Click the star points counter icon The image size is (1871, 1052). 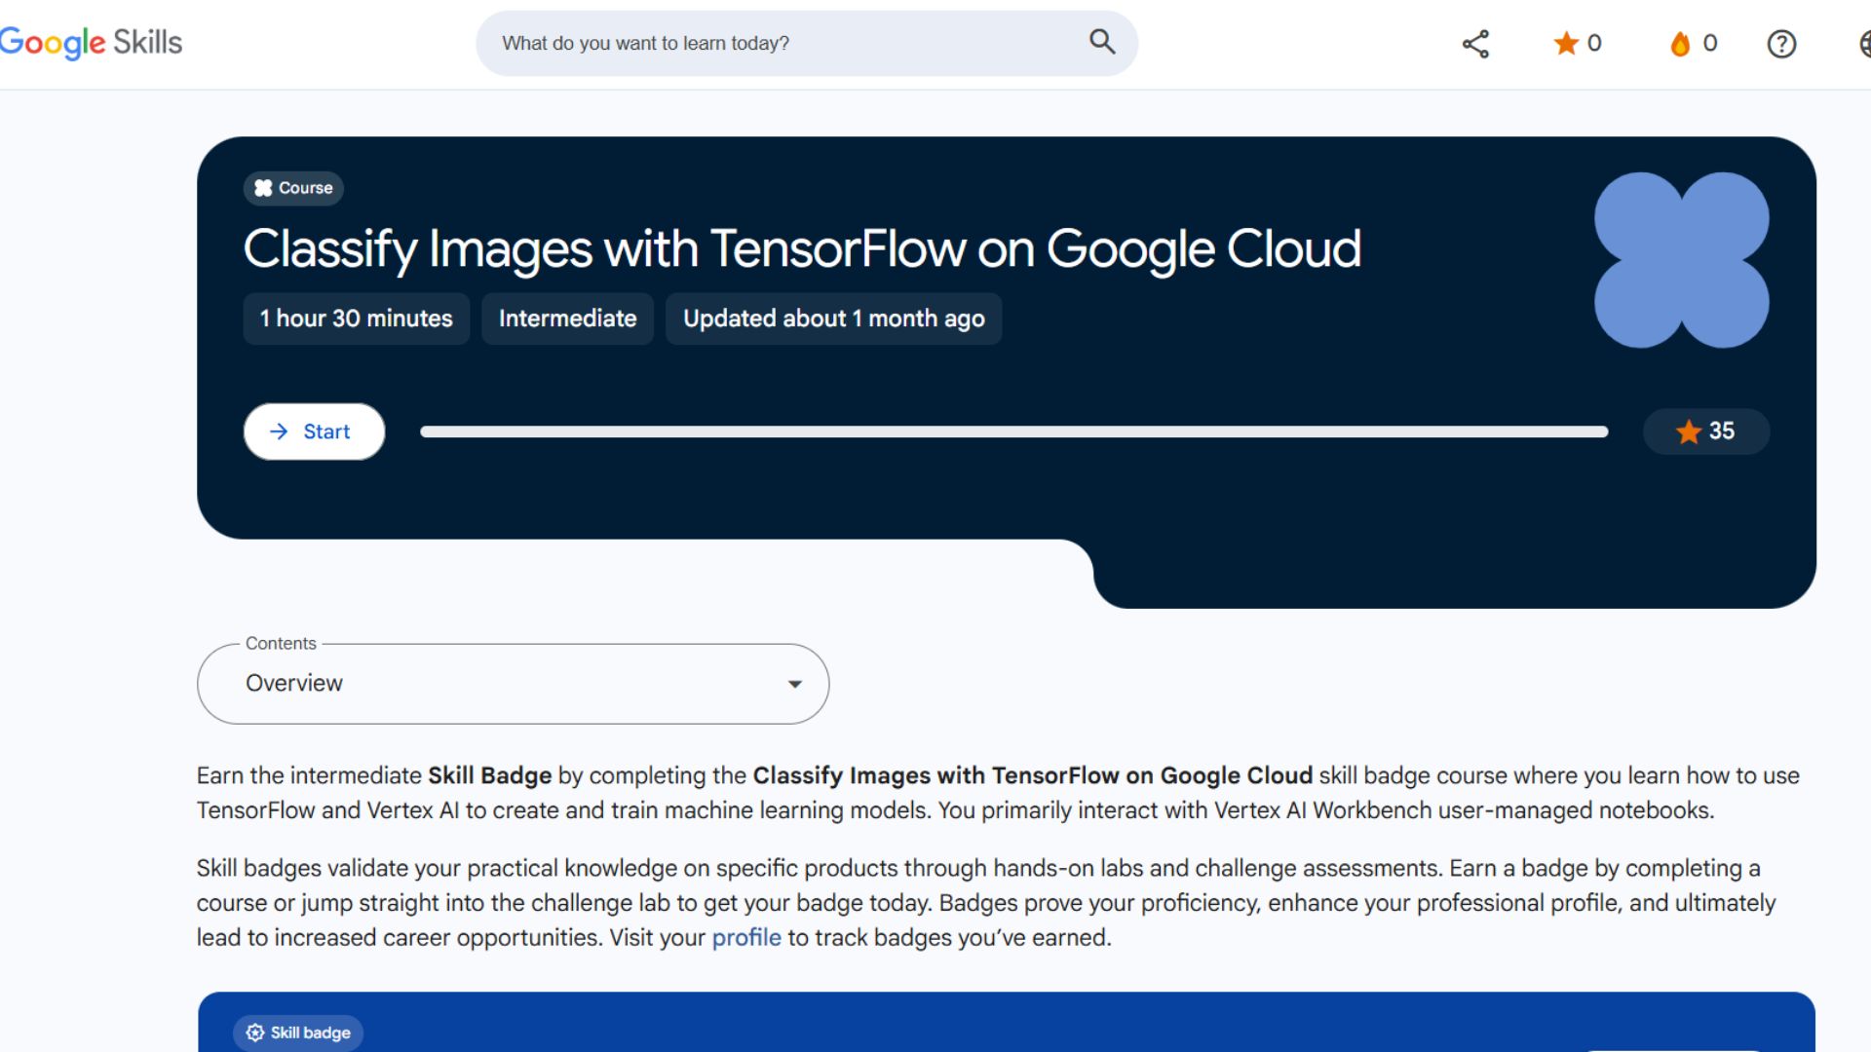pos(1566,44)
